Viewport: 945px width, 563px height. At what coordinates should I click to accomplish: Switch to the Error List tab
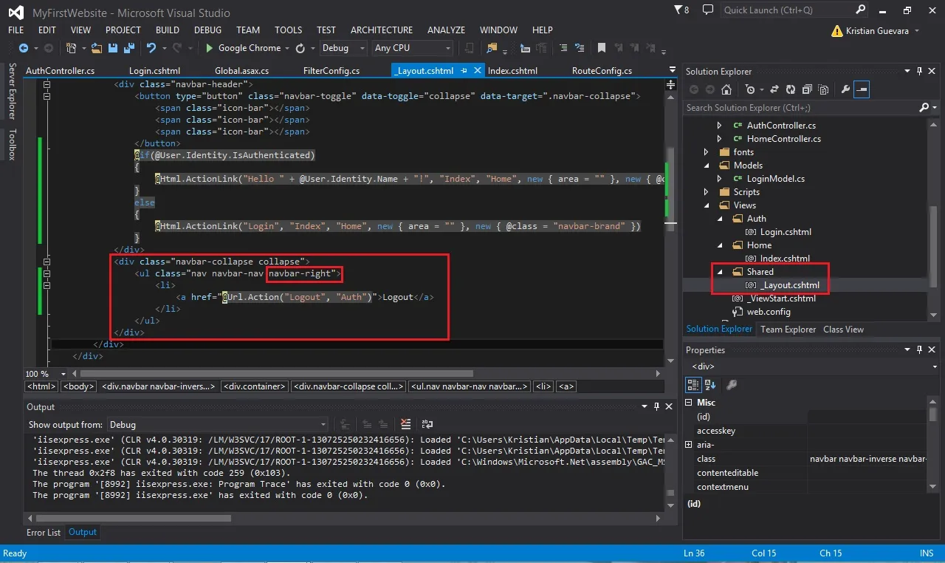44,532
